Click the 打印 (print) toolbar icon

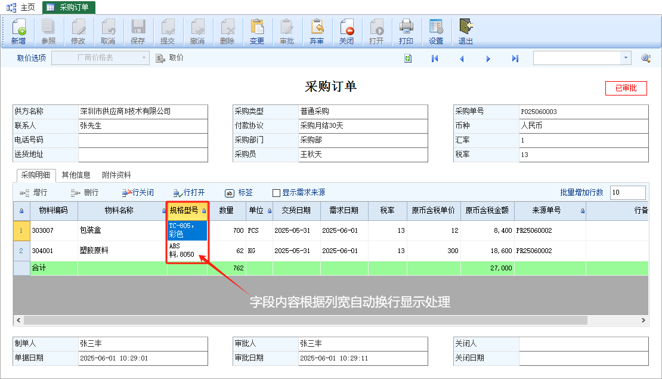pos(406,32)
